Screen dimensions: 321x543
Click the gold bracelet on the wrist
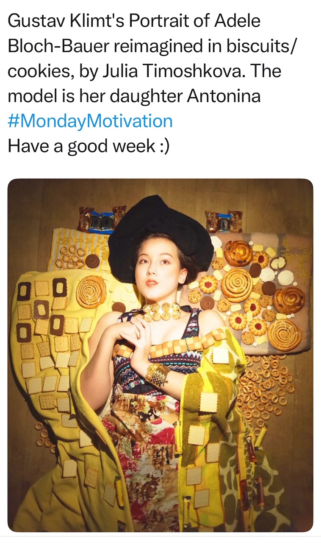pos(157,374)
